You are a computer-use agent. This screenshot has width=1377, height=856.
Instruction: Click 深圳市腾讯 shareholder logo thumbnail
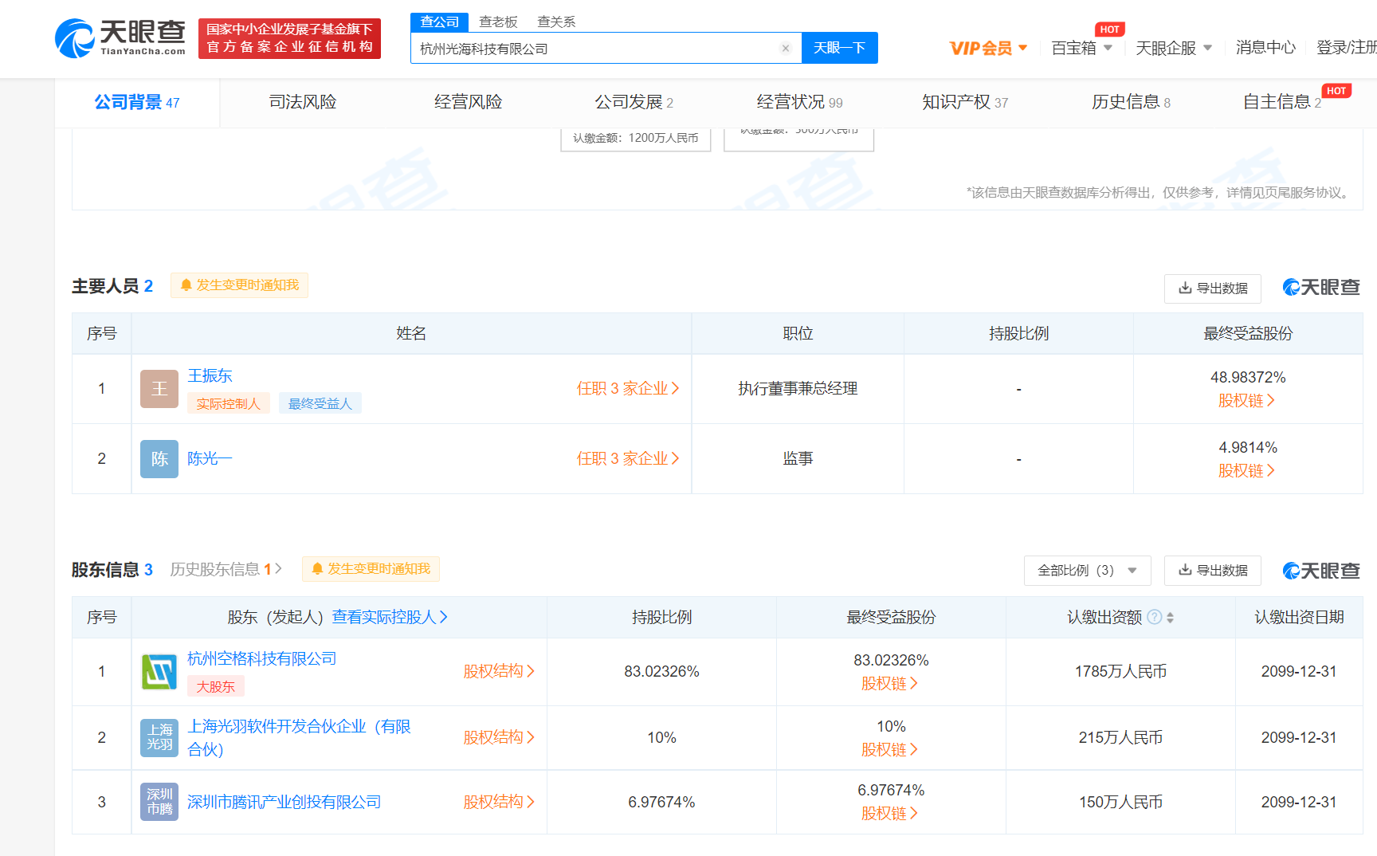[x=159, y=802]
